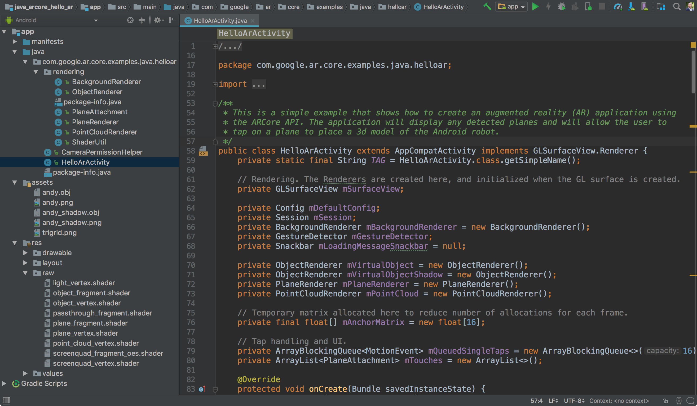Click the Apply Changes lightning icon
697x406 pixels.
[548, 7]
